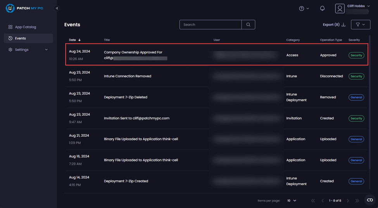378x208 pixels.
Task: Open the notifications bell
Action: [x=322, y=9]
